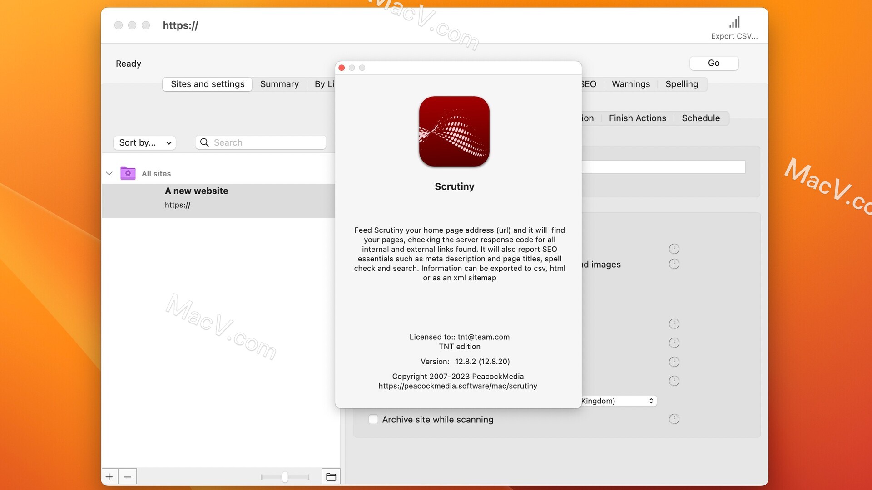Enable Archive site while scanning checkbox
Image resolution: width=872 pixels, height=490 pixels.
373,420
